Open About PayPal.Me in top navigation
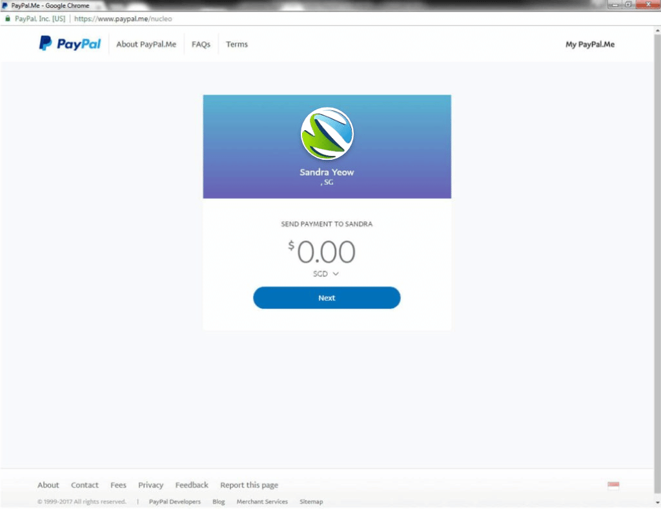This screenshot has height=509, width=661. (x=146, y=44)
